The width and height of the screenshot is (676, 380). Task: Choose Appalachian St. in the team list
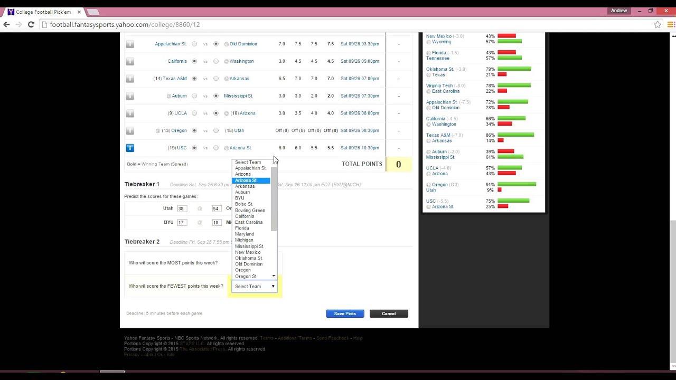pyautogui.click(x=251, y=168)
